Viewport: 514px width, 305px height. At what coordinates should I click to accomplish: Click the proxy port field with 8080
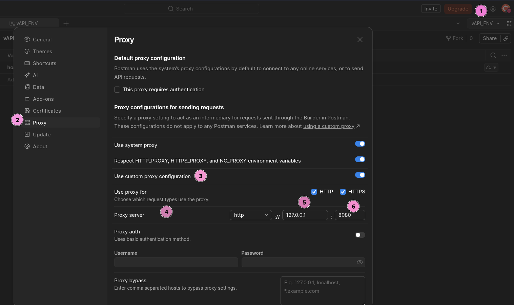pyautogui.click(x=350, y=215)
